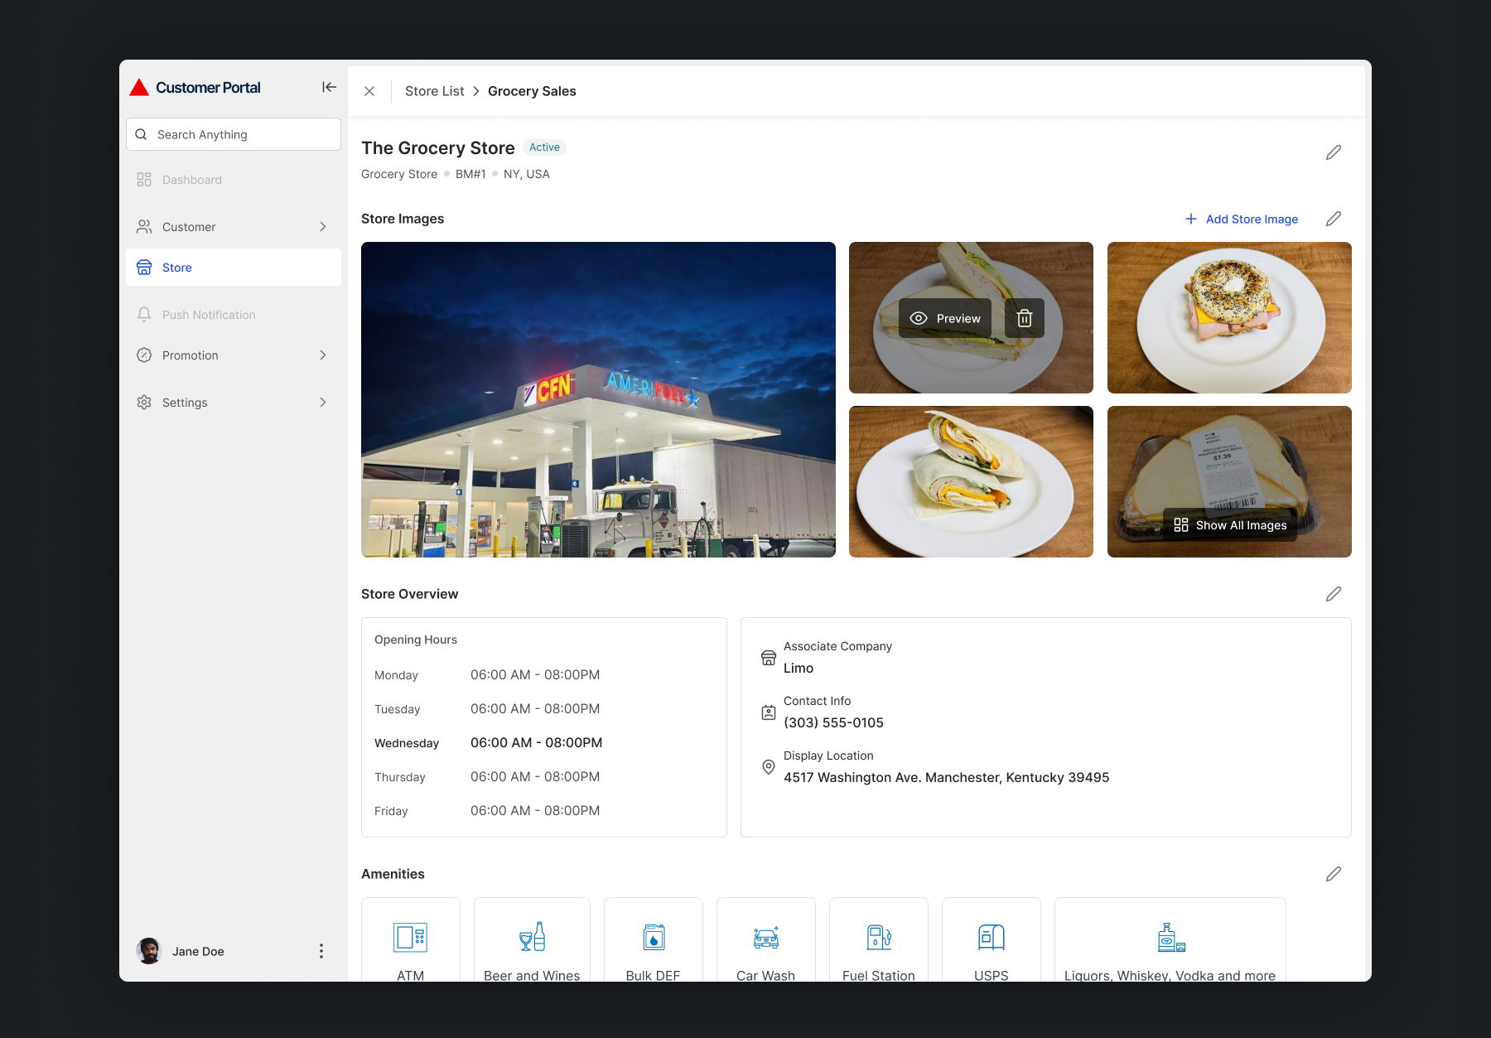
Task: Click the Liquors, Whiskey, Vodka amenity icon
Action: click(x=1170, y=937)
